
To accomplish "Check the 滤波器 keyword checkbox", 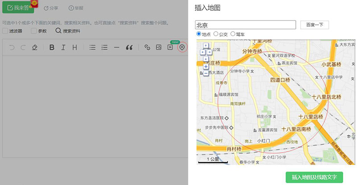I will pos(5,31).
